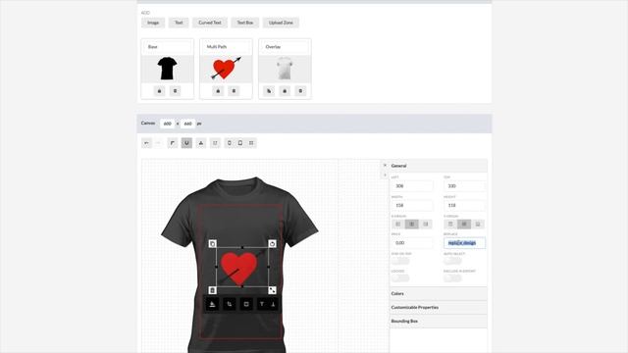Click the undo arrow in canvas toolbar
This screenshot has width=628, height=353.
[146, 143]
